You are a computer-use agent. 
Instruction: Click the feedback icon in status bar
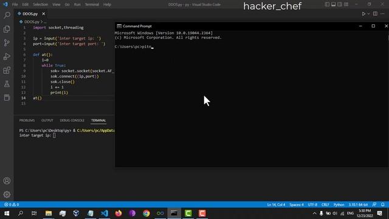374,204
